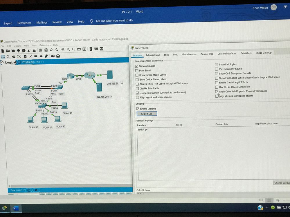This screenshot has width=290, height=217.
Task: Open the Mailings tab in Word ribbon
Action: (42, 23)
